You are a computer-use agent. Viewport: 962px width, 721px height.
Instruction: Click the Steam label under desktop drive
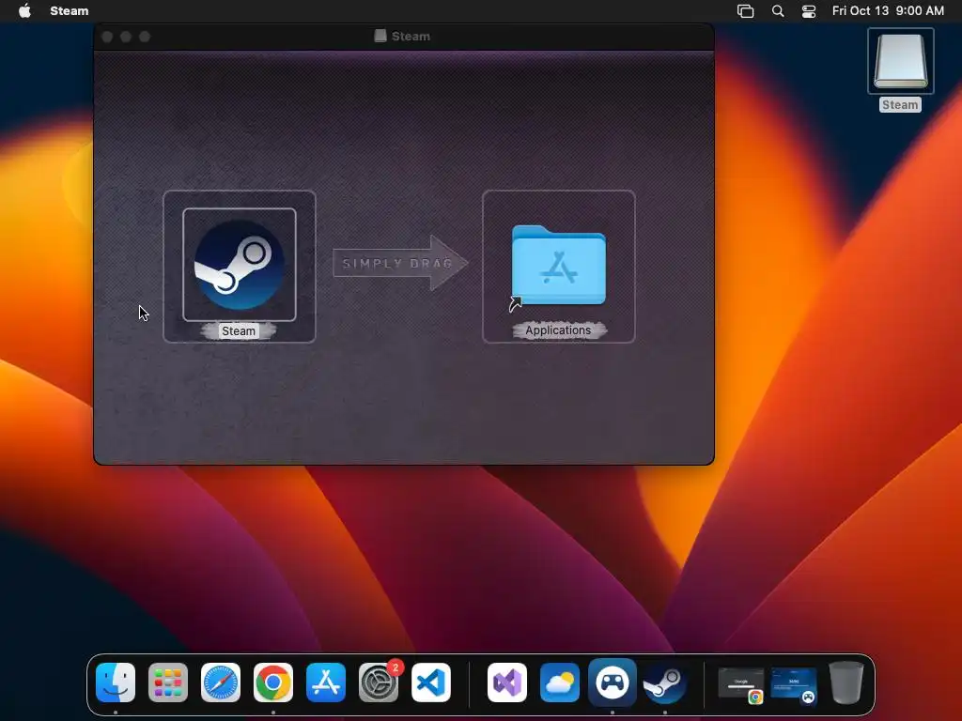tap(900, 105)
